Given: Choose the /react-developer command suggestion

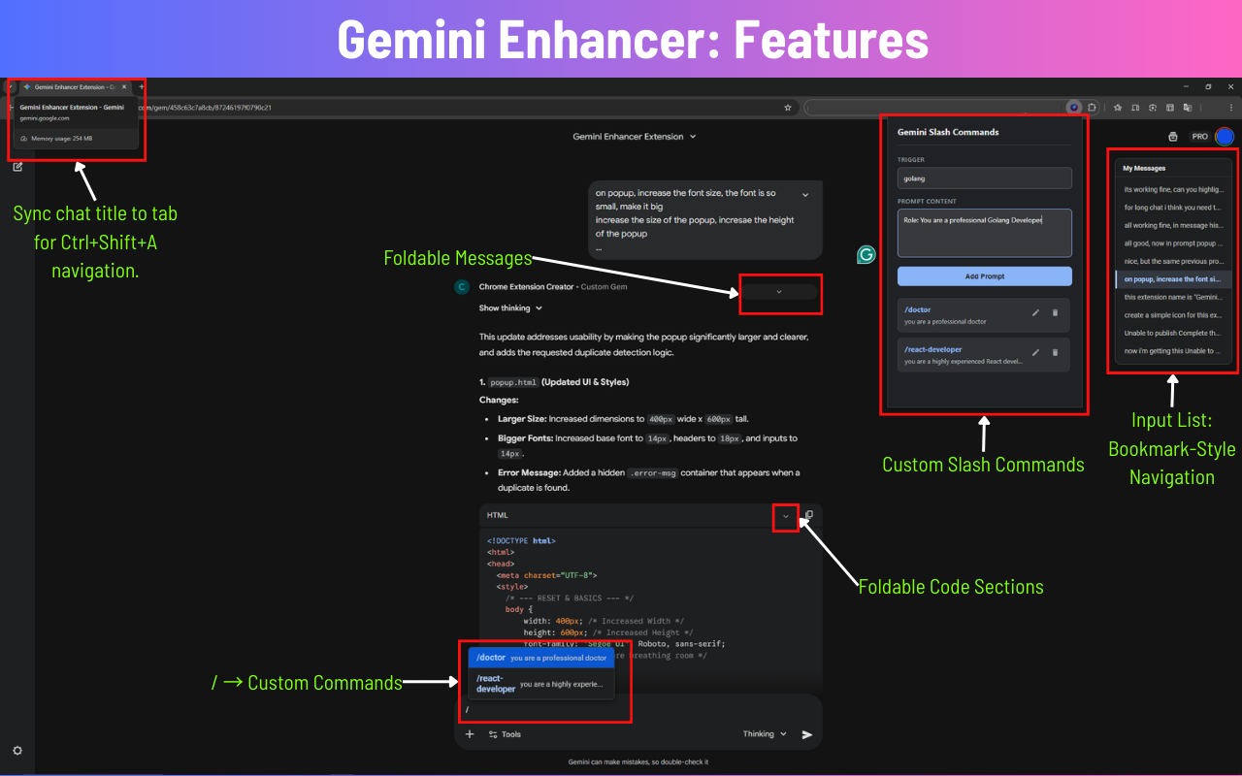Looking at the screenshot, I should (x=540, y=684).
